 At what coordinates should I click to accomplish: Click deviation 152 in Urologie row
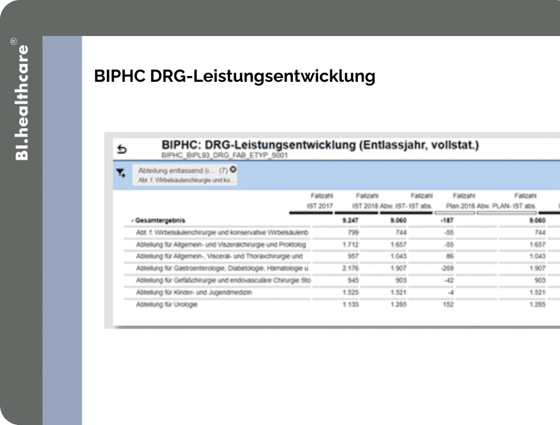pos(448,305)
